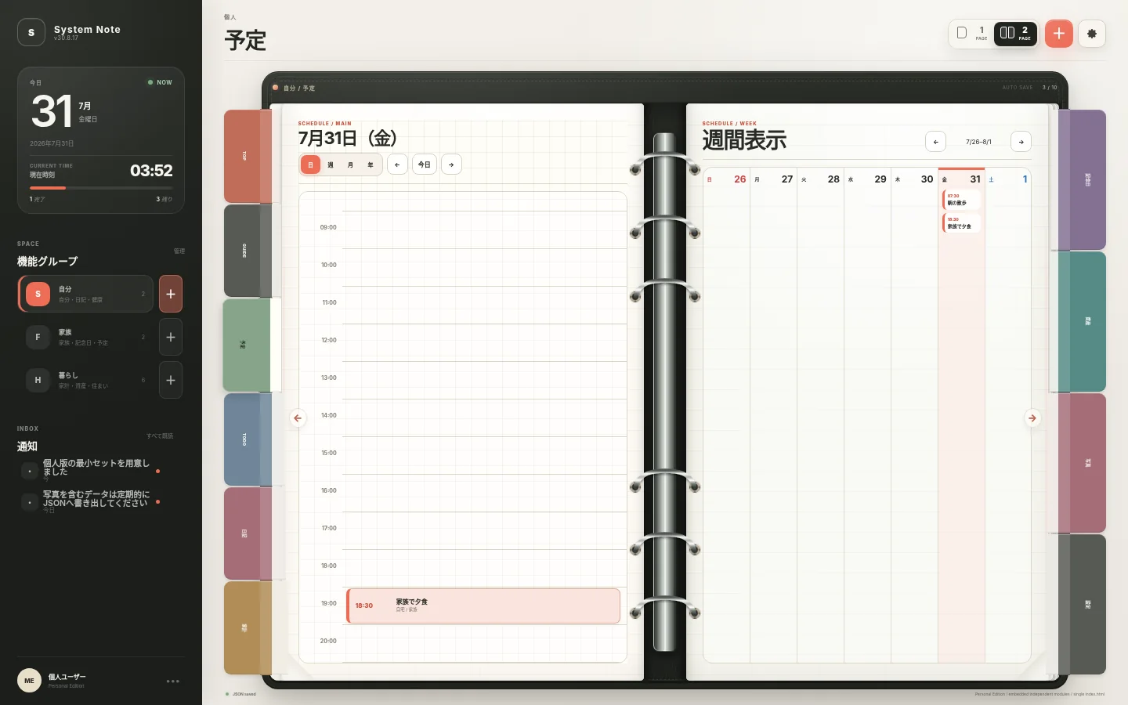Screen dimensions: 1128x705
Task: Click the 個人ユーザー profile name
Action: point(67,677)
